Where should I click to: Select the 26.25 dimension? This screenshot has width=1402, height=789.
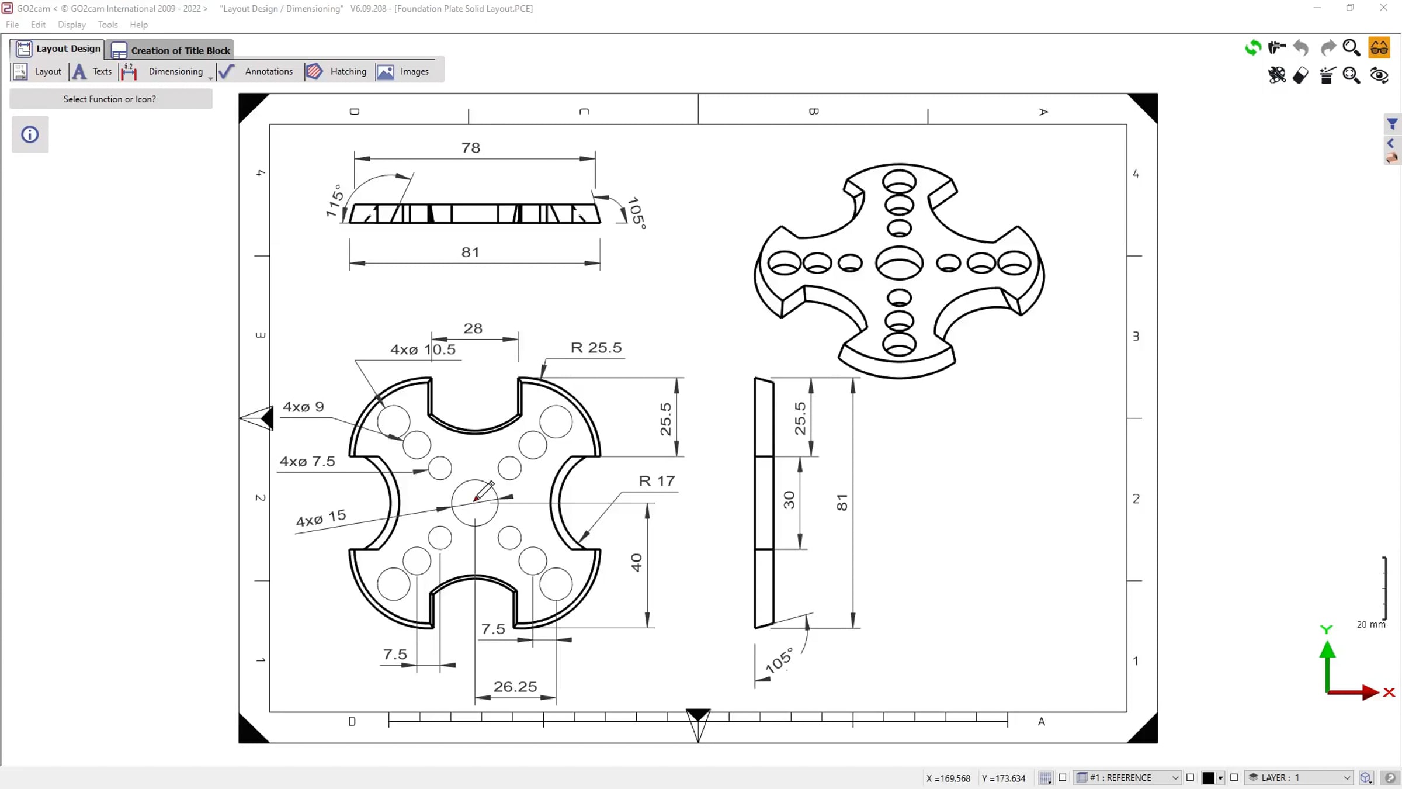[x=515, y=687]
